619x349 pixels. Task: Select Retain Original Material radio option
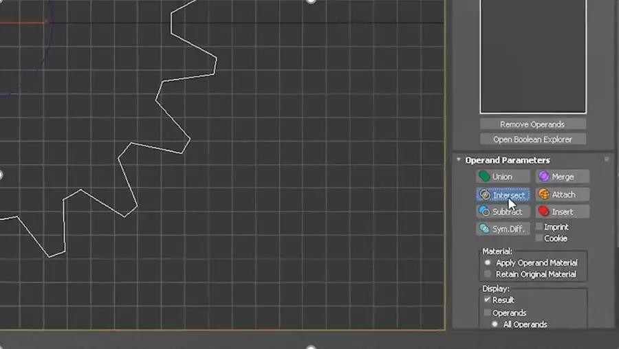tap(488, 274)
